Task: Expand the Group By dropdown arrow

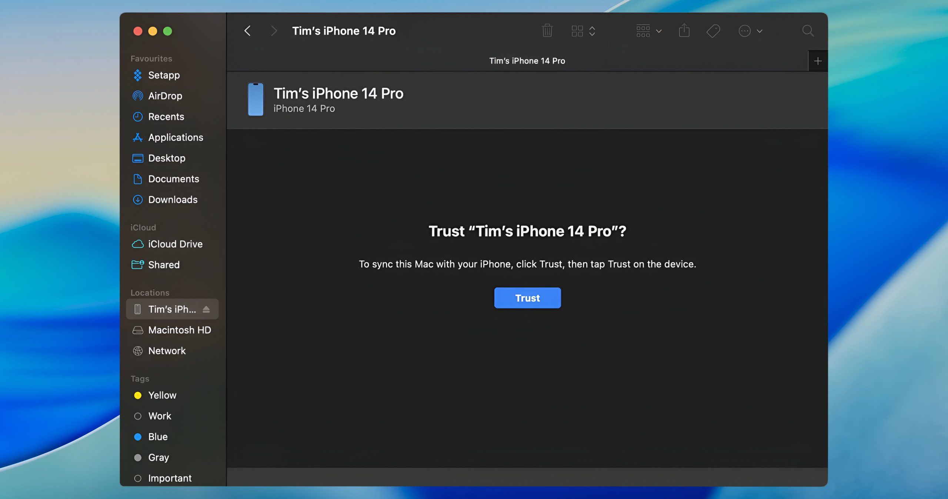Action: click(x=659, y=31)
